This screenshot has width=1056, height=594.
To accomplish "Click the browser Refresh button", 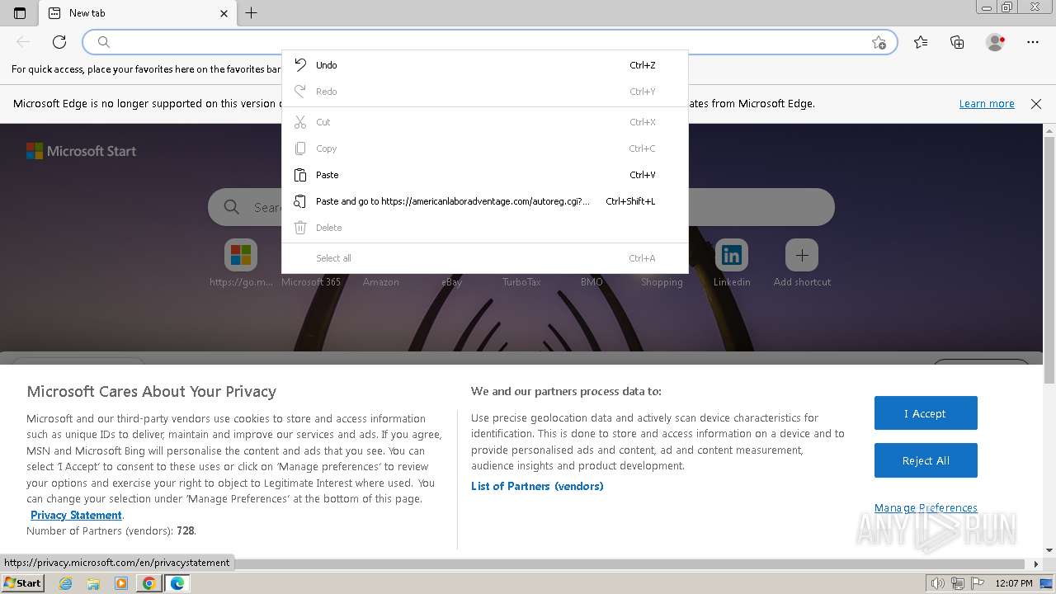I will (59, 42).
